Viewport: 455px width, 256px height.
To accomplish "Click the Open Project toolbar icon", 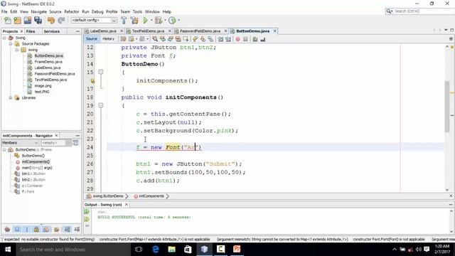I will [28, 21].
